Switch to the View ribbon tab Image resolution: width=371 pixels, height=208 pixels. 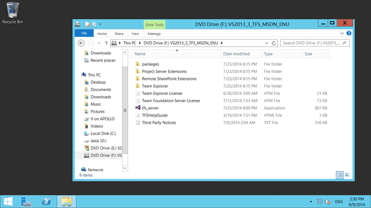click(135, 34)
